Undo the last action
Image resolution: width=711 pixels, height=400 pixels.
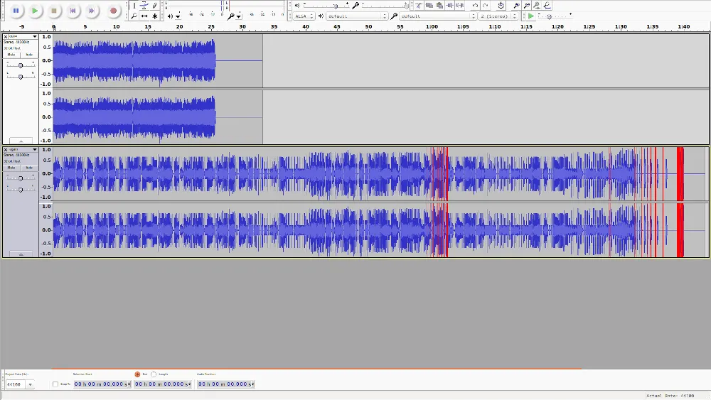point(475,6)
